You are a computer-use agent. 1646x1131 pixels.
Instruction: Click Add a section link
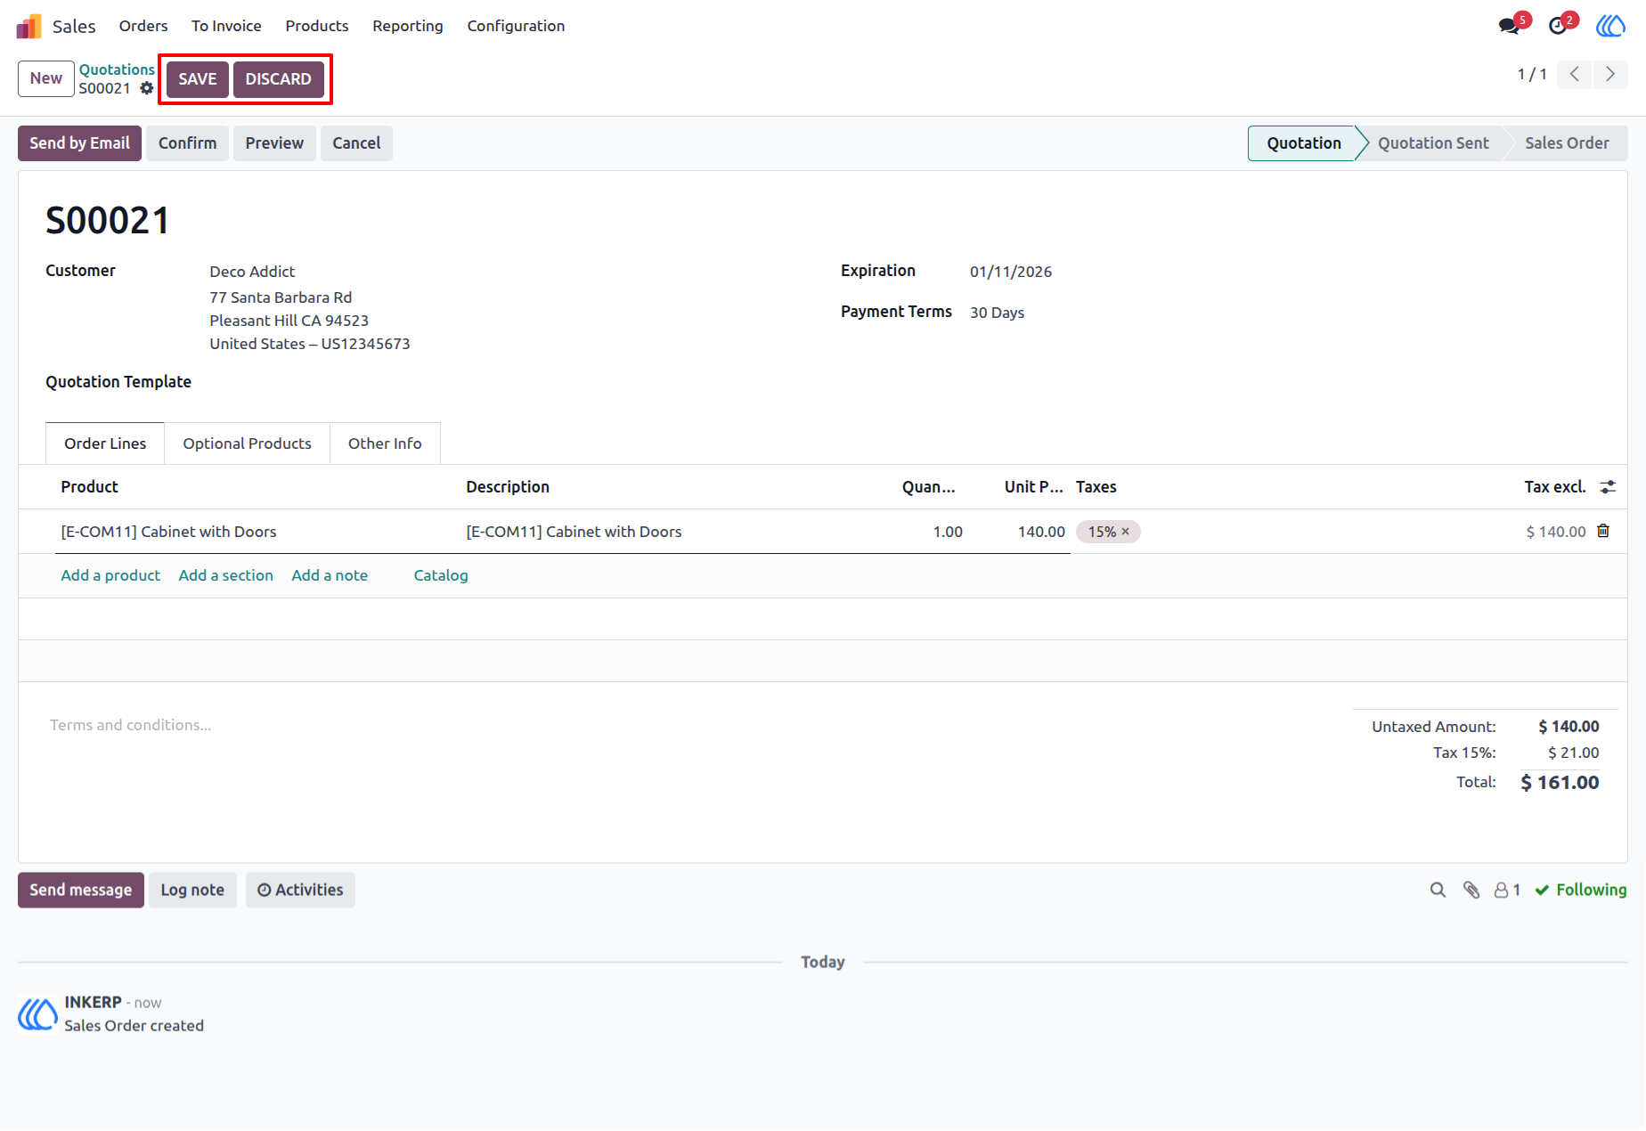[226, 575]
